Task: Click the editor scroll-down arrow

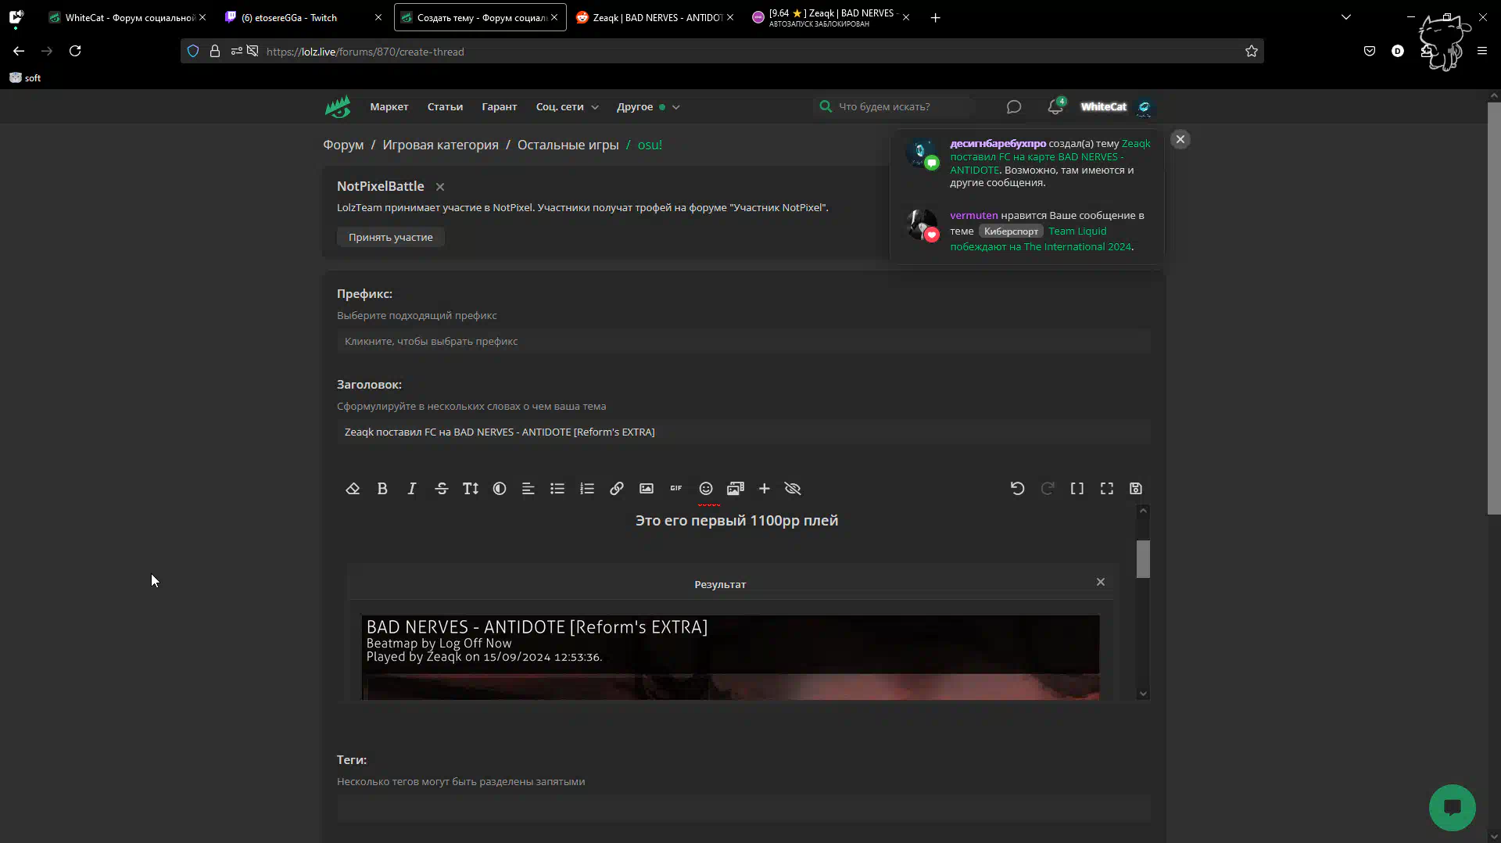Action: tap(1143, 694)
